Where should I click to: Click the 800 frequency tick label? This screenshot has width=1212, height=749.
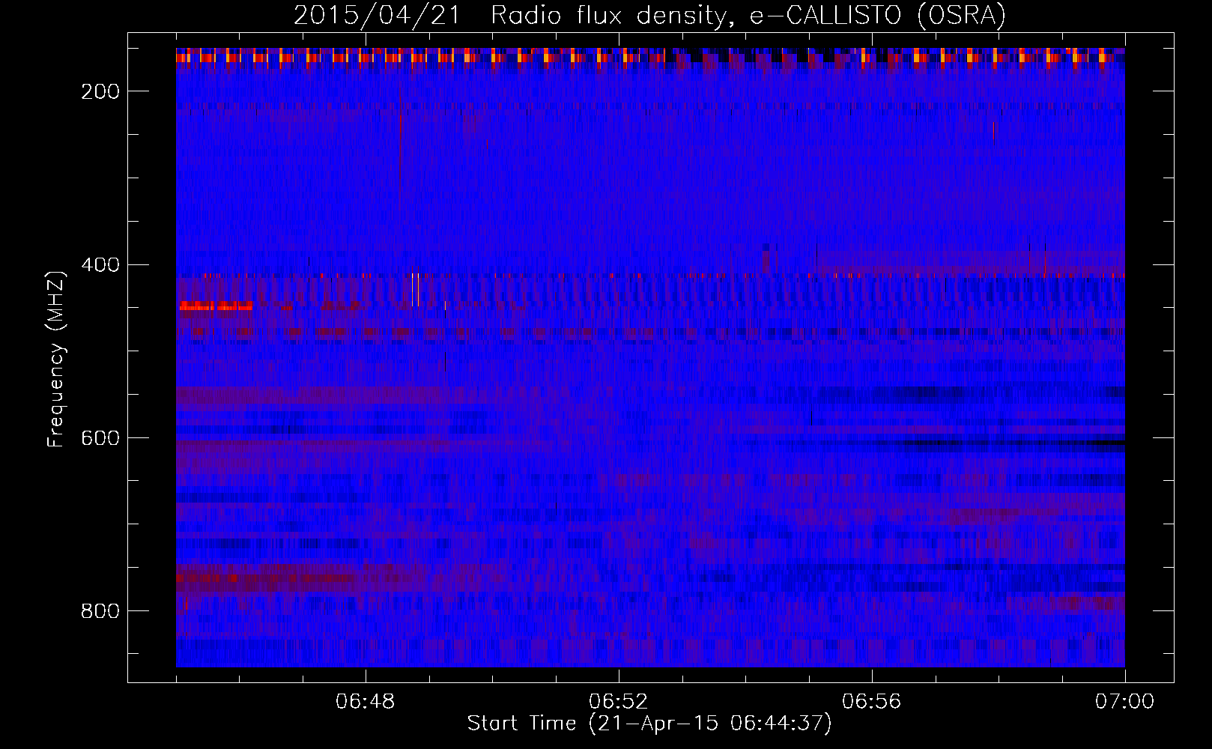pyautogui.click(x=100, y=612)
